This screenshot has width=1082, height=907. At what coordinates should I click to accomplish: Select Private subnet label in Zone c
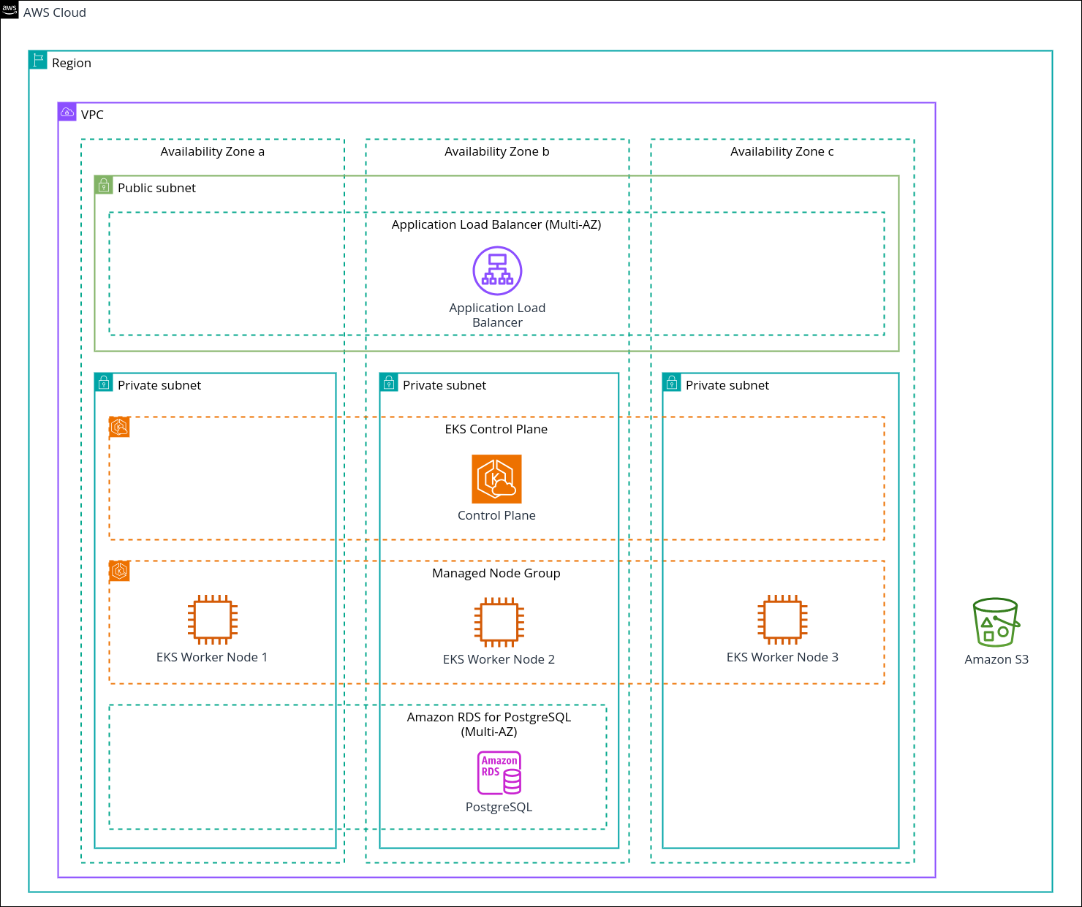[727, 385]
